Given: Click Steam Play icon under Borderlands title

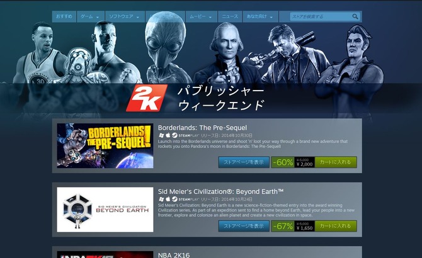Looking at the screenshot, I should [x=174, y=135].
